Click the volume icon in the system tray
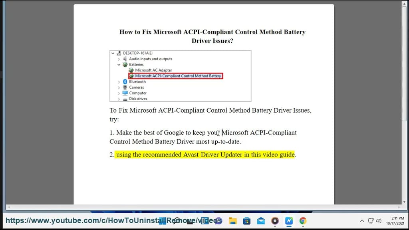The image size is (409, 230). coord(378,220)
